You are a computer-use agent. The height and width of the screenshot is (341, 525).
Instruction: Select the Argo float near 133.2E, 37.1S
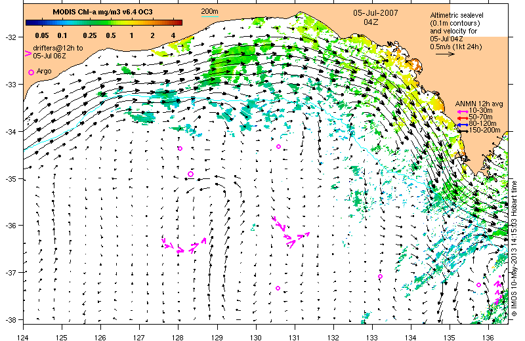point(381,277)
